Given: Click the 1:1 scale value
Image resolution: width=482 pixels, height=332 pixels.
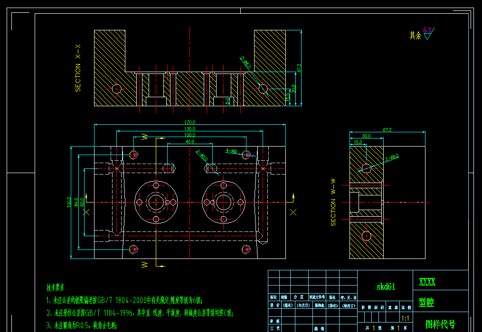Looking at the screenshot, I should pos(406,318).
